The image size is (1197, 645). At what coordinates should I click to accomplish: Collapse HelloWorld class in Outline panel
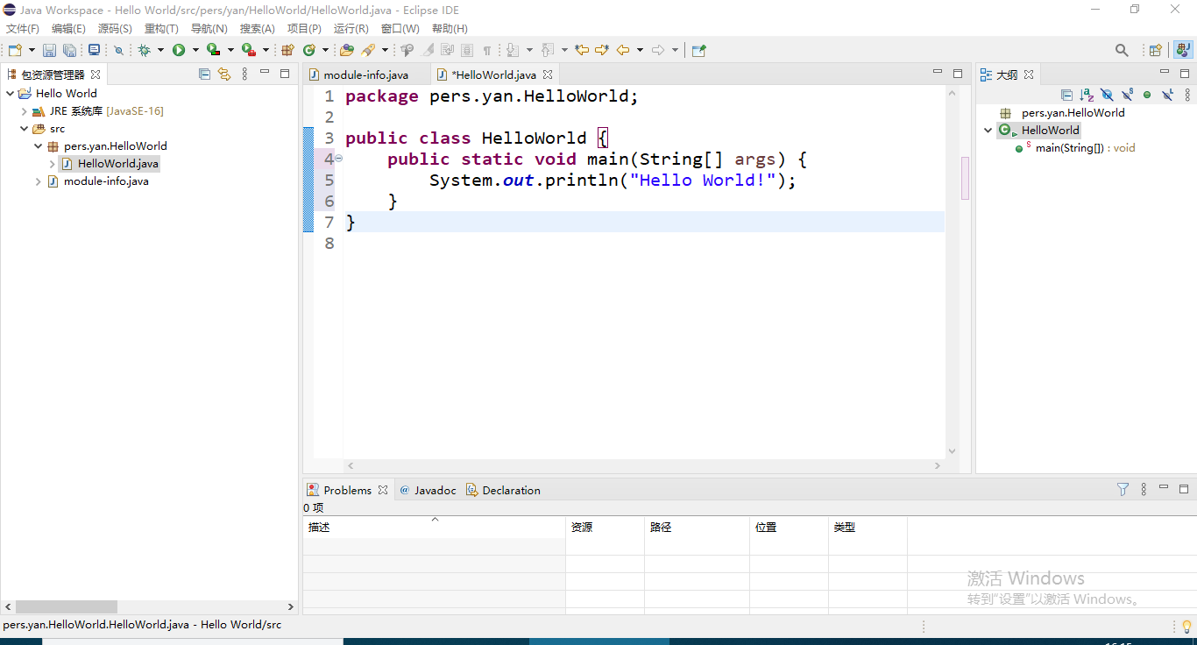(988, 131)
